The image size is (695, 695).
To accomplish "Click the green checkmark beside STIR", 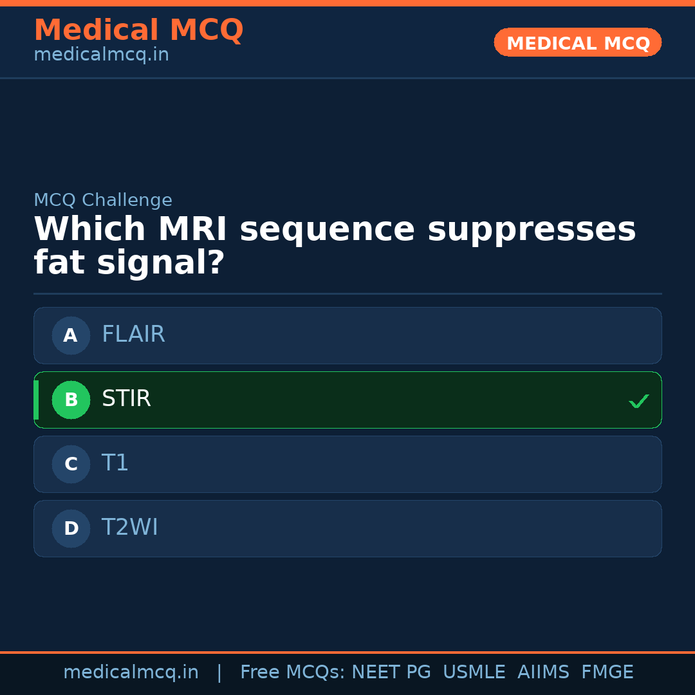I will coord(638,402).
